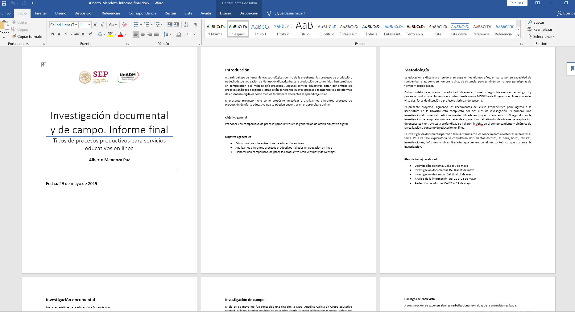Click the table move handle on the cover page
The height and width of the screenshot is (312, 575).
point(43,65)
